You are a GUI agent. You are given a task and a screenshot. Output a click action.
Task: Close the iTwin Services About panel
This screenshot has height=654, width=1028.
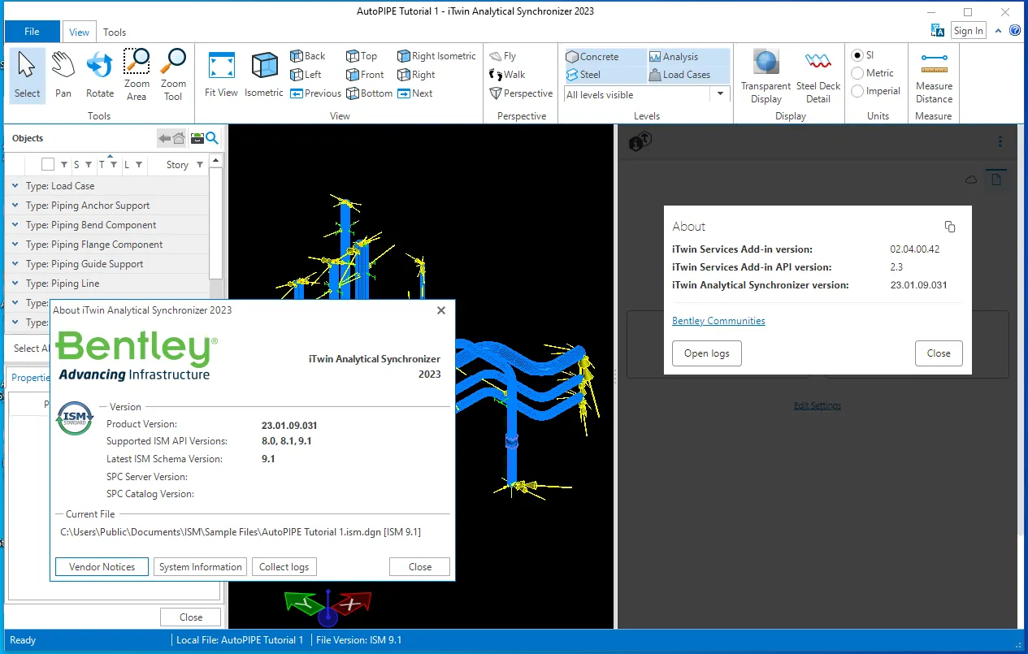pos(939,353)
